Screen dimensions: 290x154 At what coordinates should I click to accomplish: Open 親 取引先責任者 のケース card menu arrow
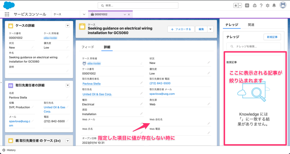point(68,141)
